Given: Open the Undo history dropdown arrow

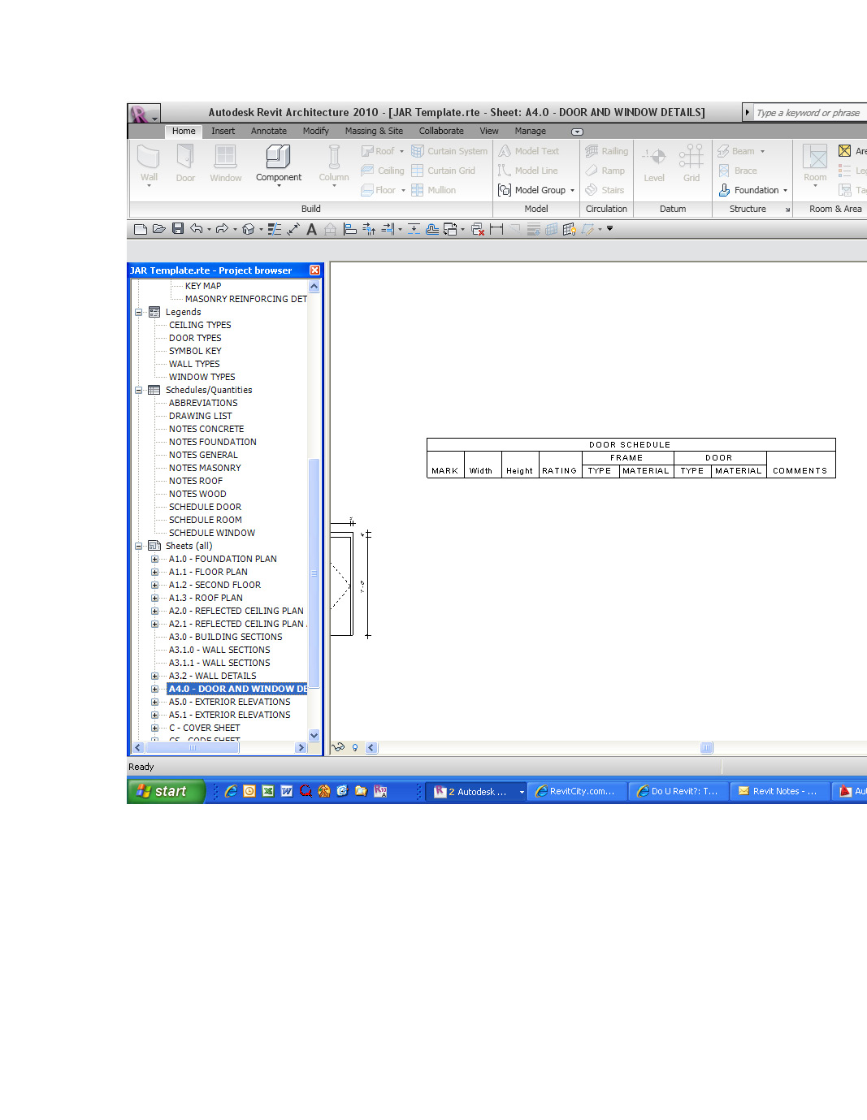Looking at the screenshot, I should click(209, 230).
